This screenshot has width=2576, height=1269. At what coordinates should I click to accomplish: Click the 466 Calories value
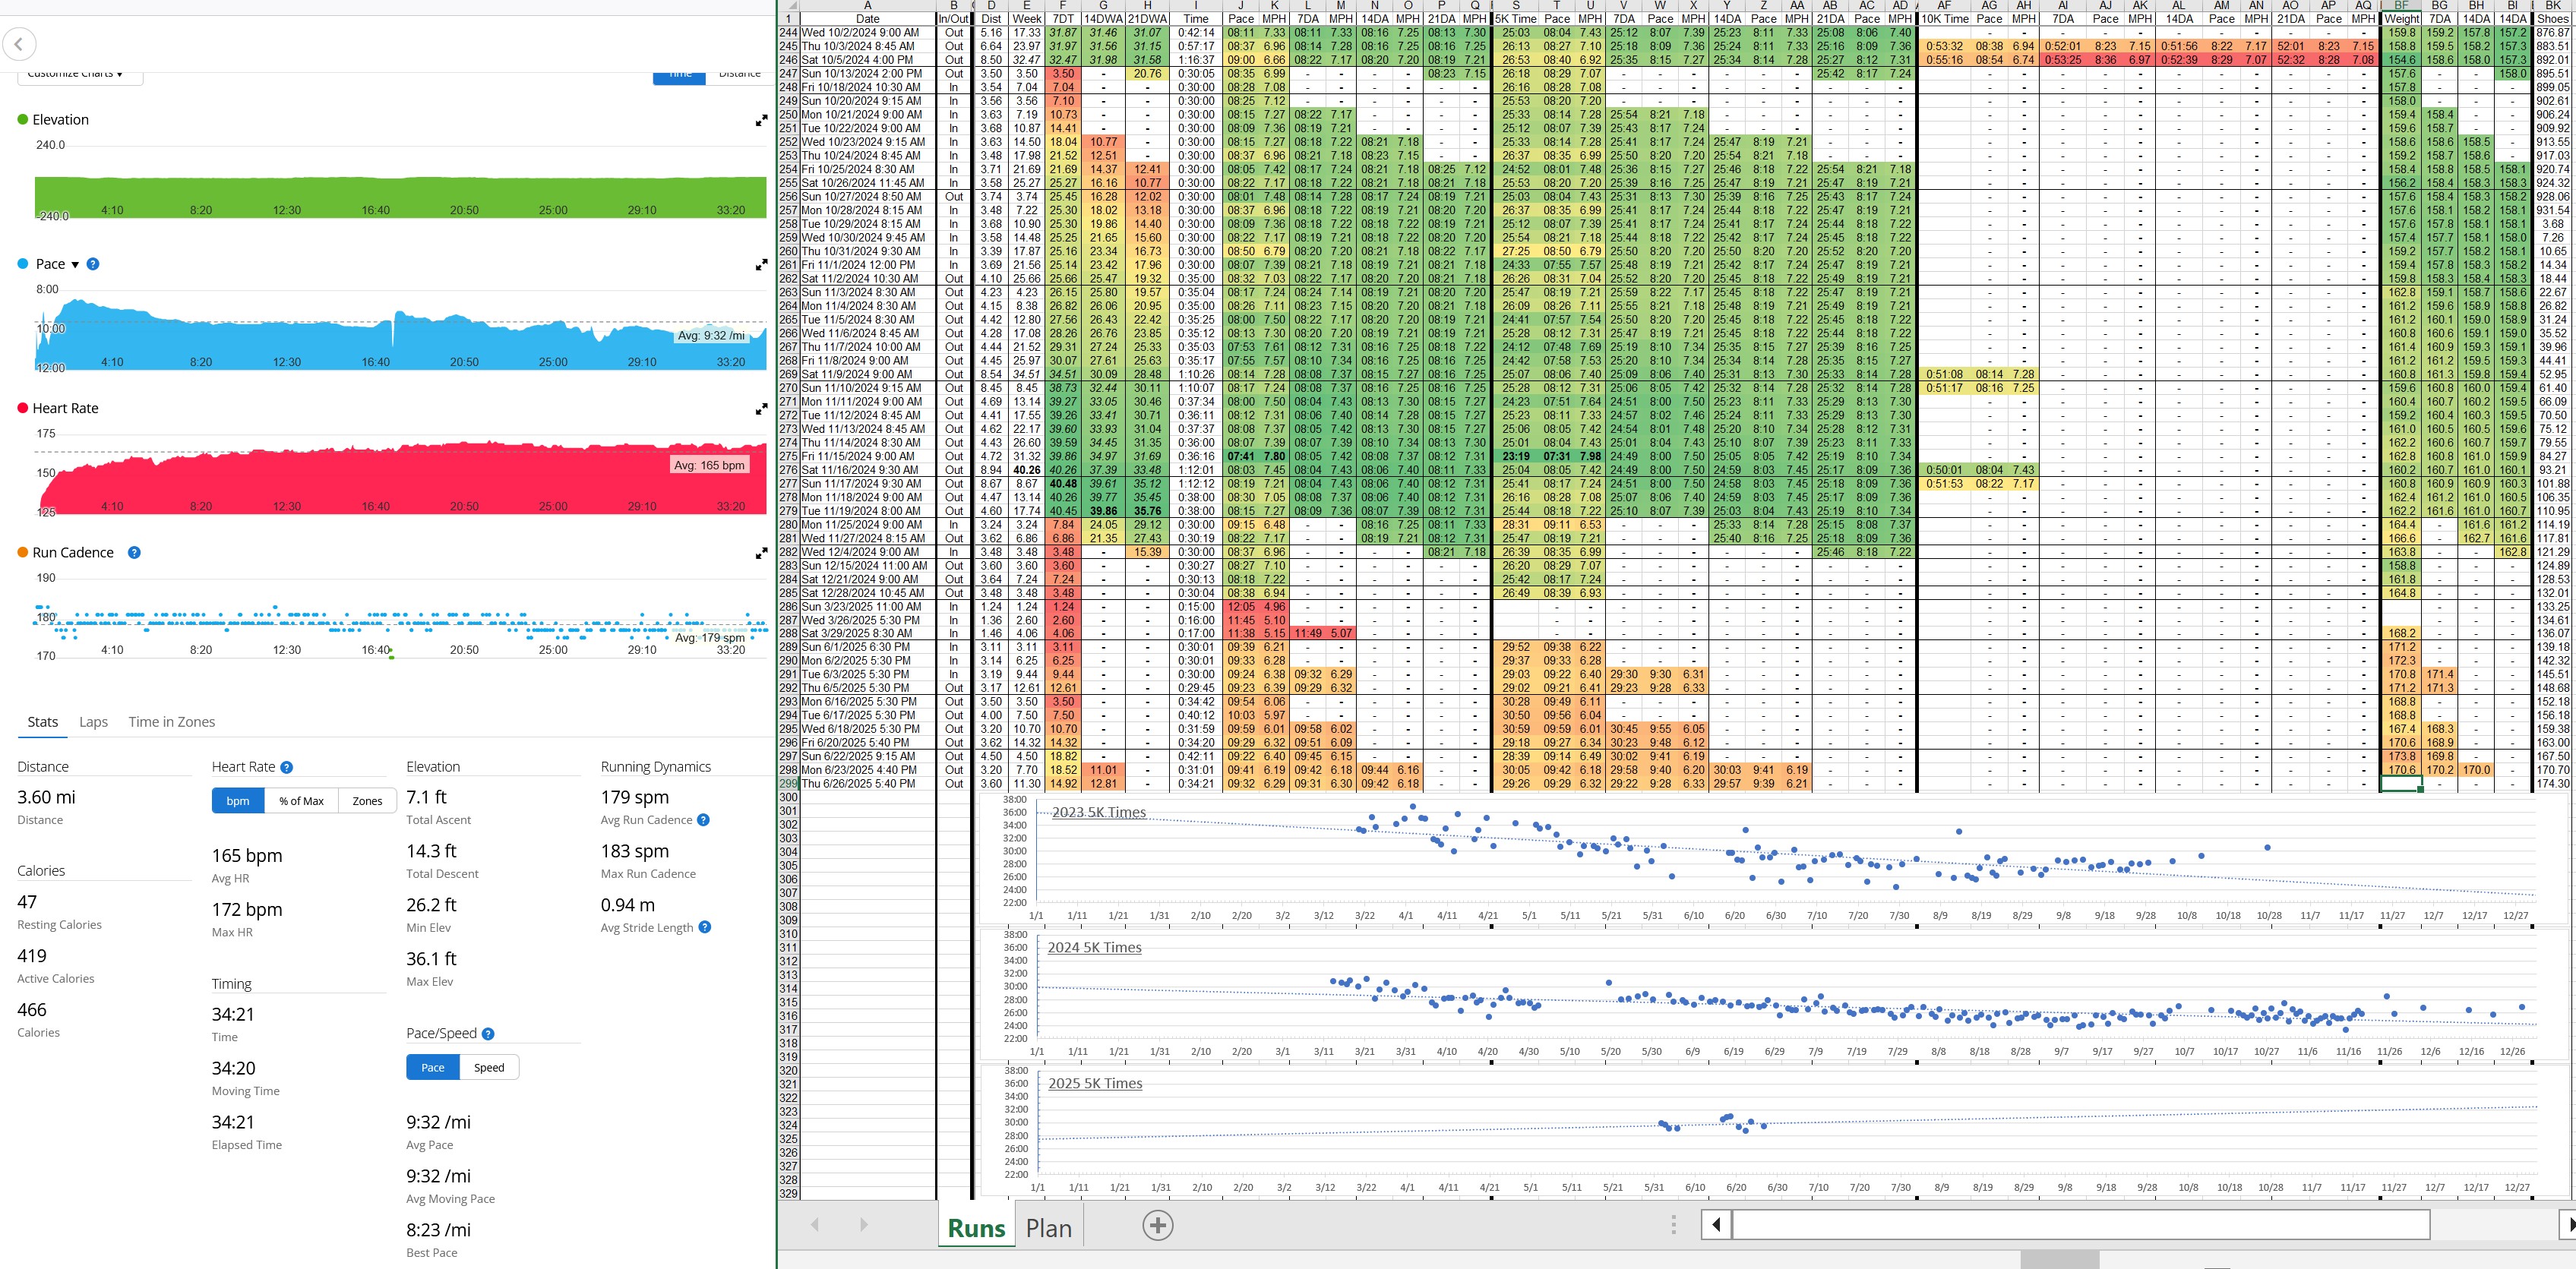(x=32, y=1010)
